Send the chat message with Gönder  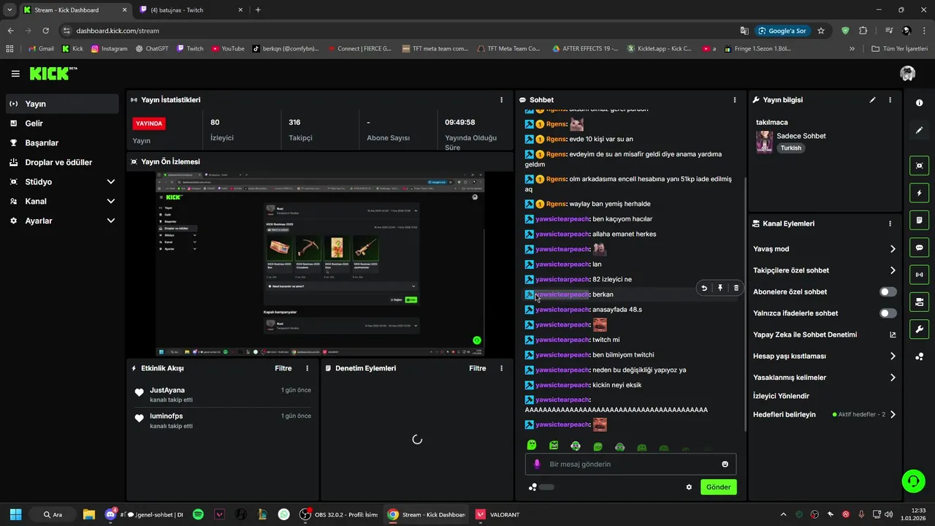[718, 487]
